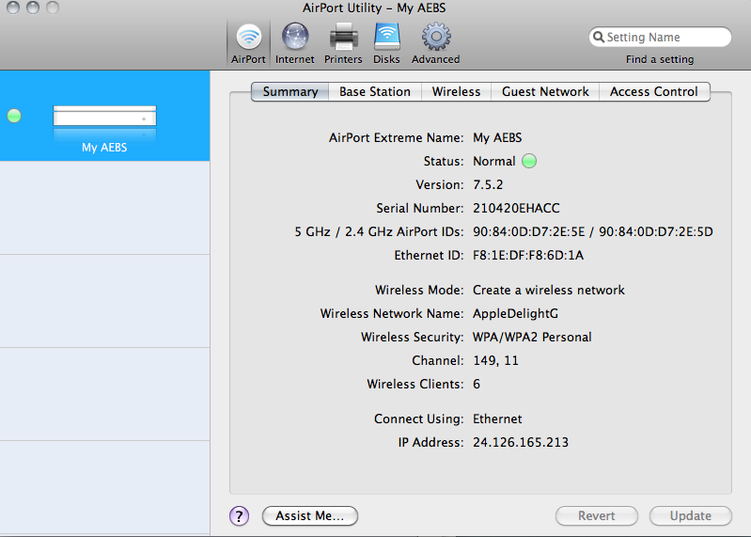Click the channel value 149, 11
Viewport: 751px width, 537px height.
(x=495, y=361)
